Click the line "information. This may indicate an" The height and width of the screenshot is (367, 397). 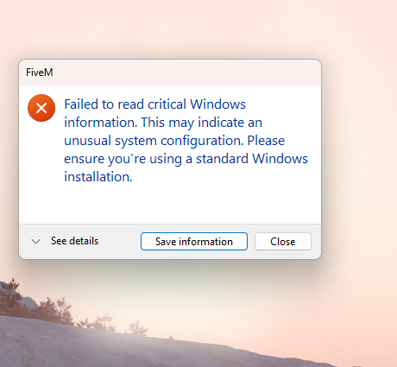(x=163, y=123)
